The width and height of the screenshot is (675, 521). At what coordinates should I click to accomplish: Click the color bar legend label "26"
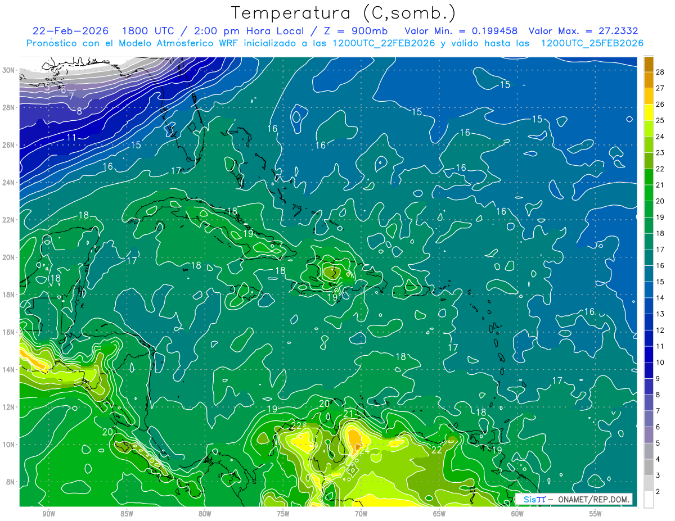click(660, 104)
